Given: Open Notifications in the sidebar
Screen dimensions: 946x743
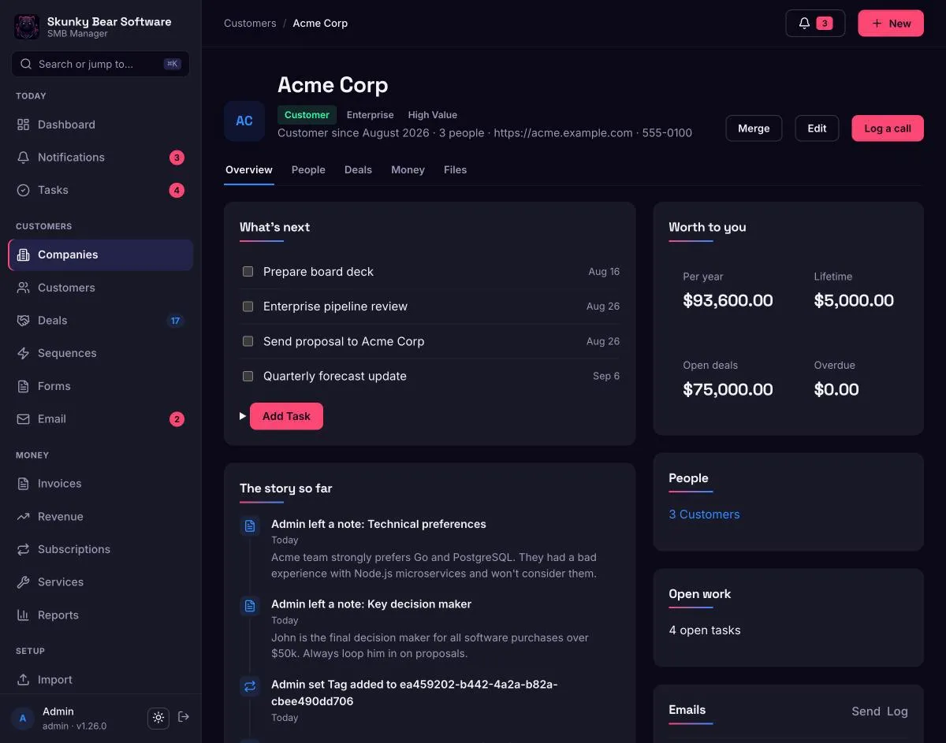Looking at the screenshot, I should coord(100,158).
